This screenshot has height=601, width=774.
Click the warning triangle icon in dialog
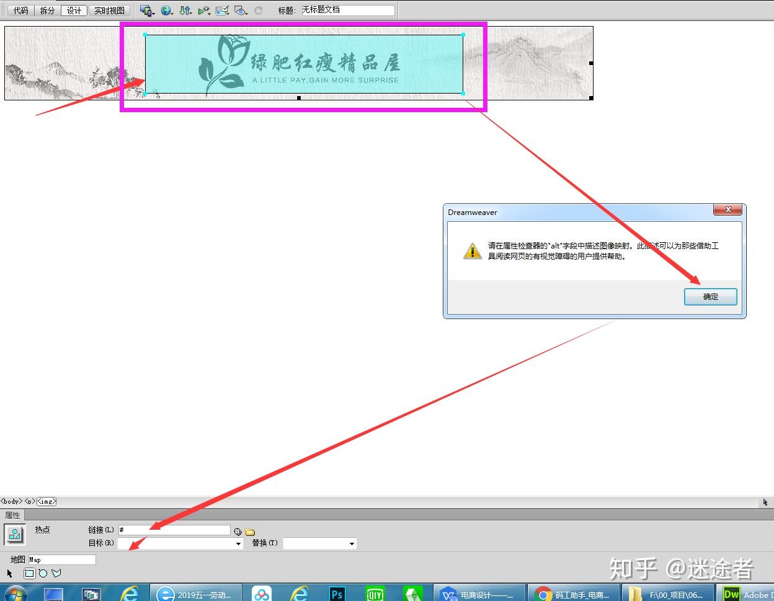473,251
